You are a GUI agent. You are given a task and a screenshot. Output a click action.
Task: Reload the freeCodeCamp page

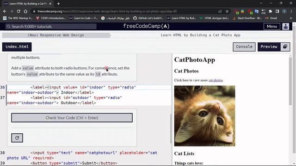[x=18, y=11]
